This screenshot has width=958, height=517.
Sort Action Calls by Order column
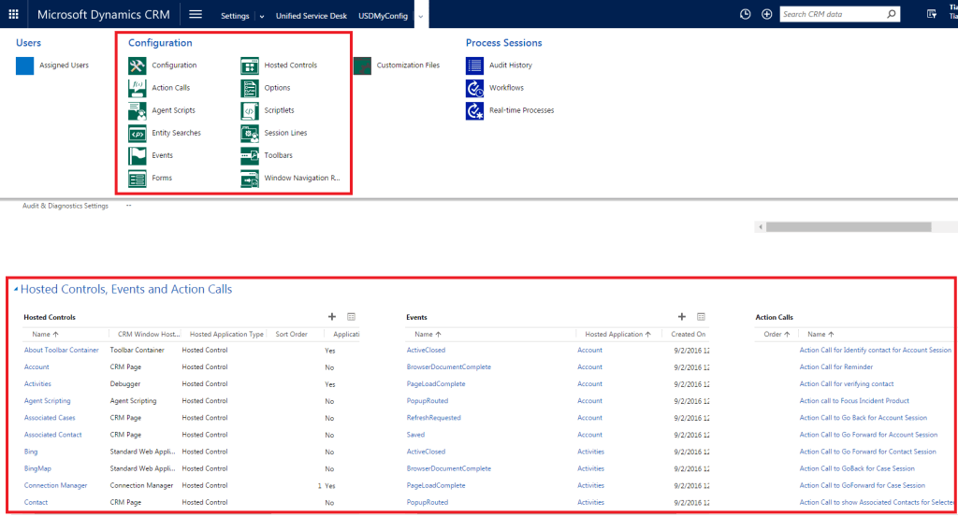pyautogui.click(x=777, y=335)
